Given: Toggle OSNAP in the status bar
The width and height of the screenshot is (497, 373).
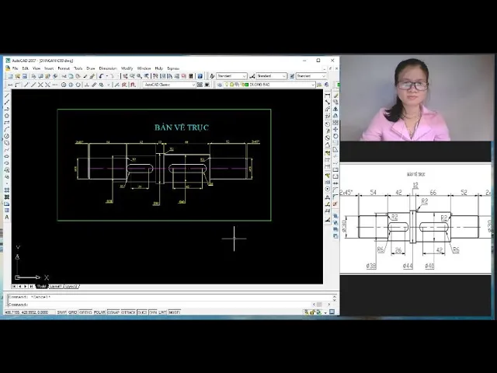Looking at the screenshot, I should click(x=114, y=312).
